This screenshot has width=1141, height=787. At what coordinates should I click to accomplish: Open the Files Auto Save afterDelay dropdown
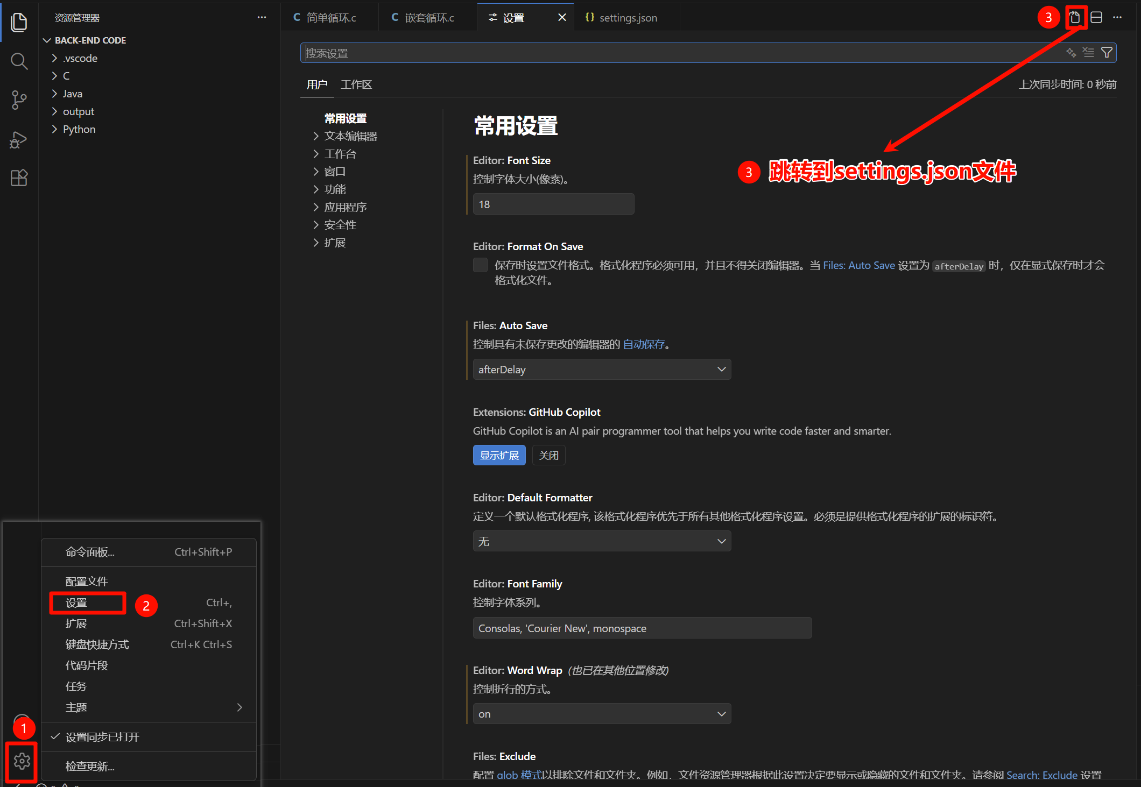[602, 370]
